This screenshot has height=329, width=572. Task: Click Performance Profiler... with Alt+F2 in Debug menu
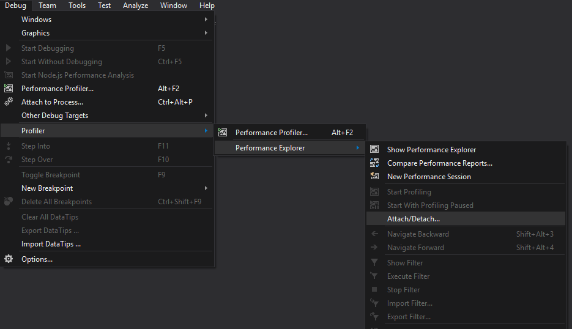point(106,89)
